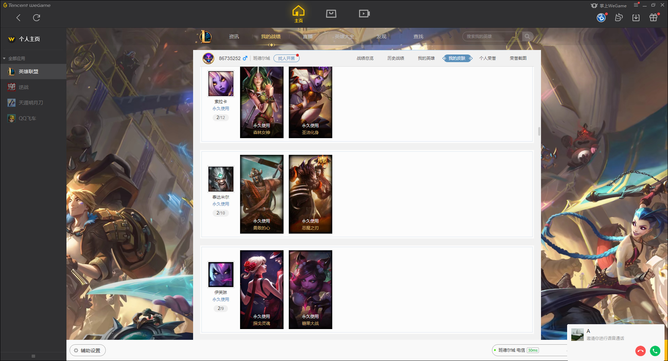Click the 伊芙琳 champion portrait
The width and height of the screenshot is (668, 361).
point(221,275)
